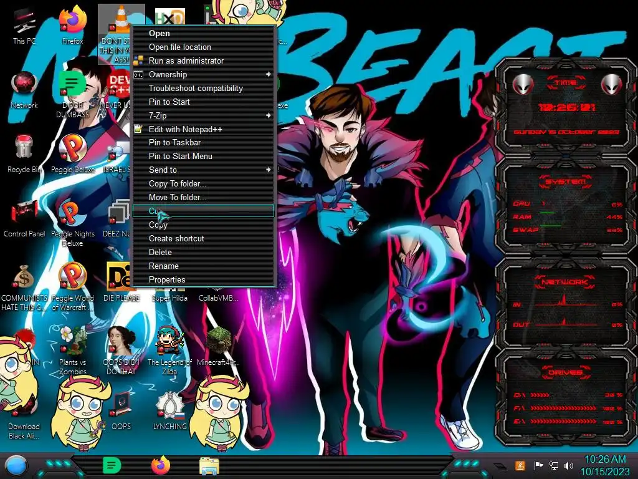
Task: Open Properties from the context menu
Action: point(204,280)
